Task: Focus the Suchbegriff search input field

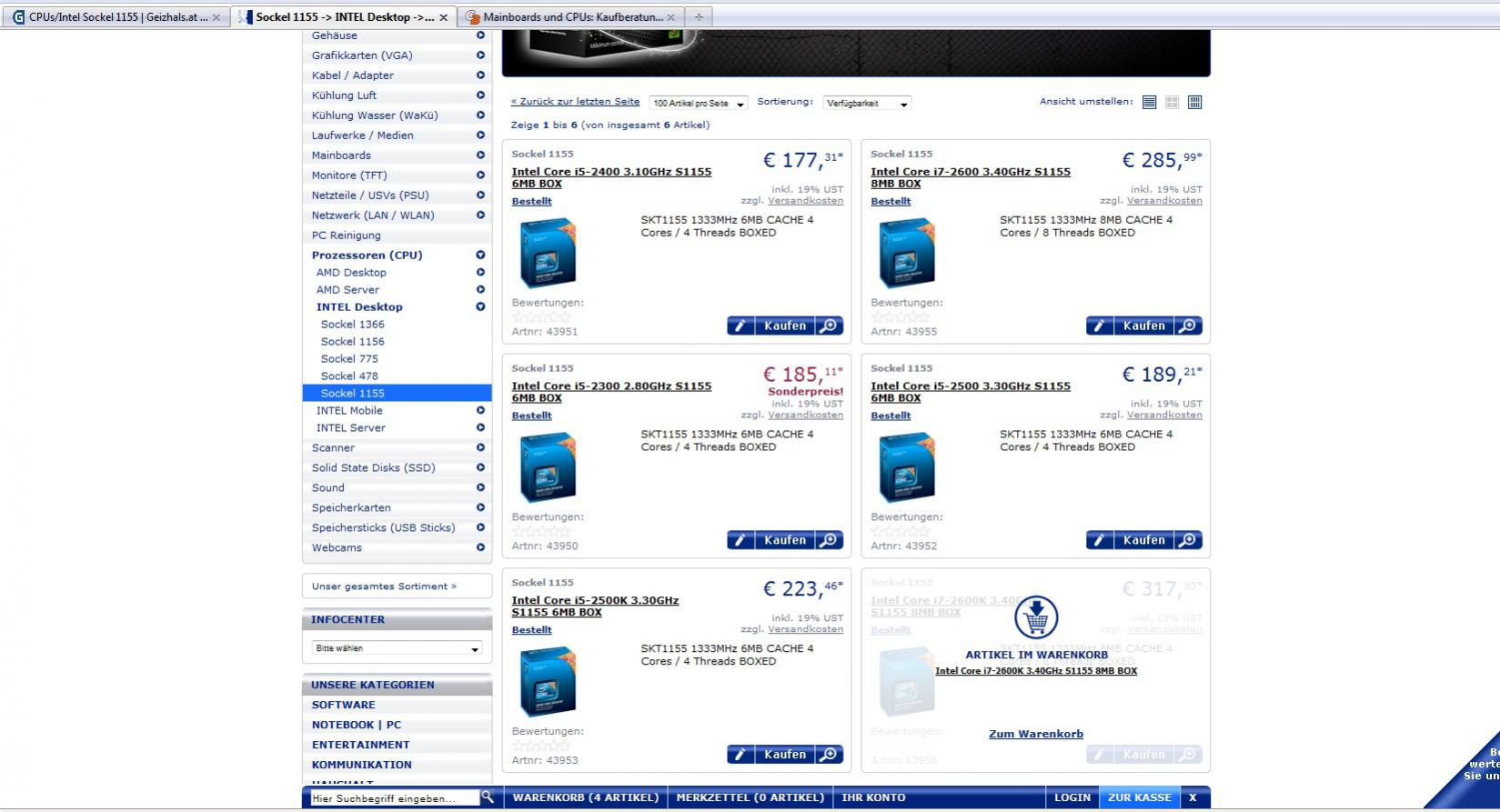Action: click(x=395, y=798)
